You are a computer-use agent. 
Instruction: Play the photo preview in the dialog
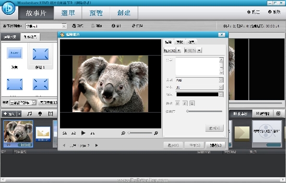(x=83, y=133)
